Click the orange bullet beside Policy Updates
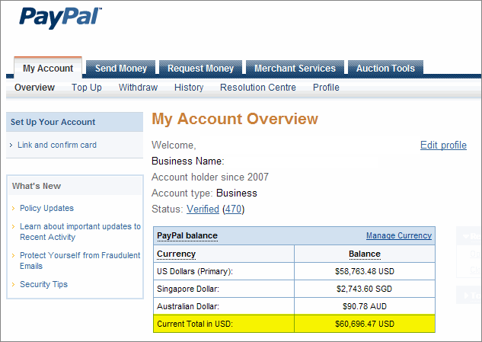Screen dimensions: 482x342 point(13,209)
